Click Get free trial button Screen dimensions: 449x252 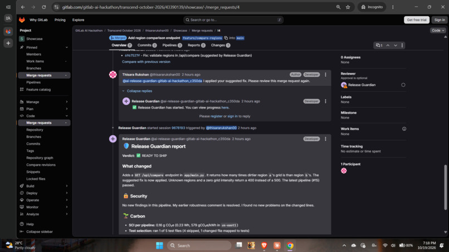coord(417,19)
